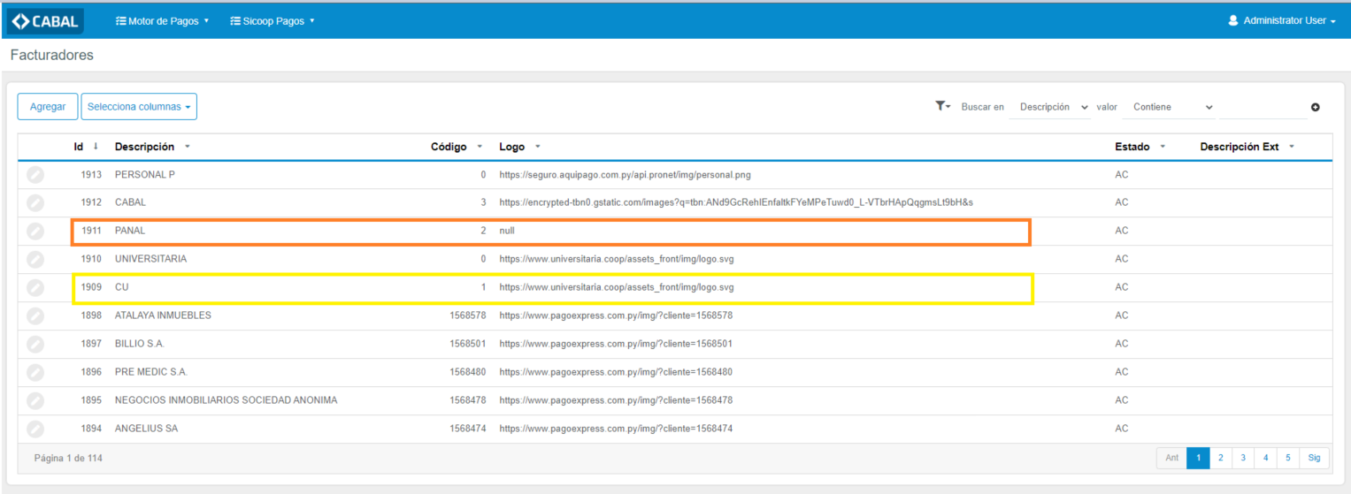
Task: Click Id 1895 cell
Action: coord(91,400)
